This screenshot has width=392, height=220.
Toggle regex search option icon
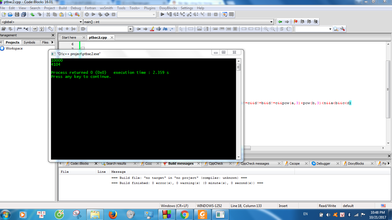(172, 29)
